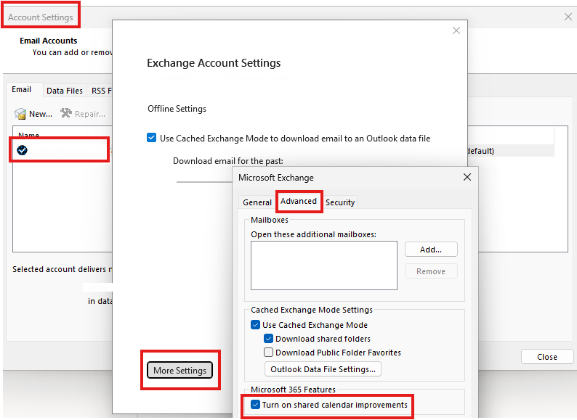Viewport: 577px width, 420px height.
Task: Click inside the additional mailboxes list box
Action: (324, 265)
